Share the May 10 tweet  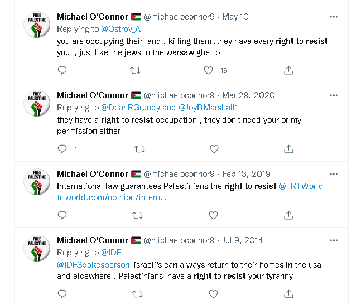tap(288, 70)
